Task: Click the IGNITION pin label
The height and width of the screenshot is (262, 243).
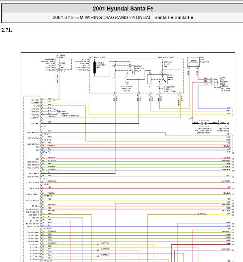Action: pyautogui.click(x=36, y=100)
